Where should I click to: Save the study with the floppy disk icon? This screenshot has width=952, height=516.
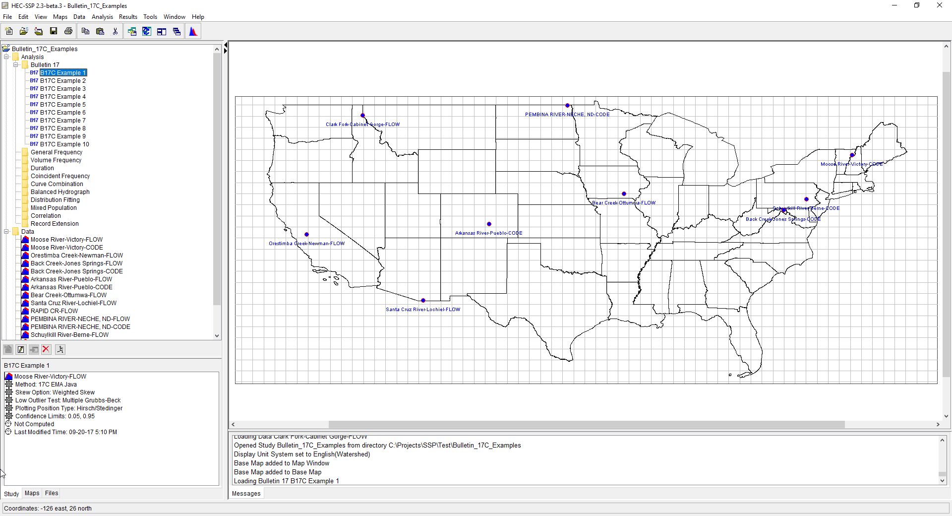[54, 31]
